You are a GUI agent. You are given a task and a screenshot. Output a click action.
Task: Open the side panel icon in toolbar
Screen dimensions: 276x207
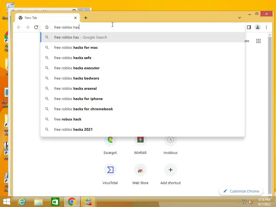point(249,27)
